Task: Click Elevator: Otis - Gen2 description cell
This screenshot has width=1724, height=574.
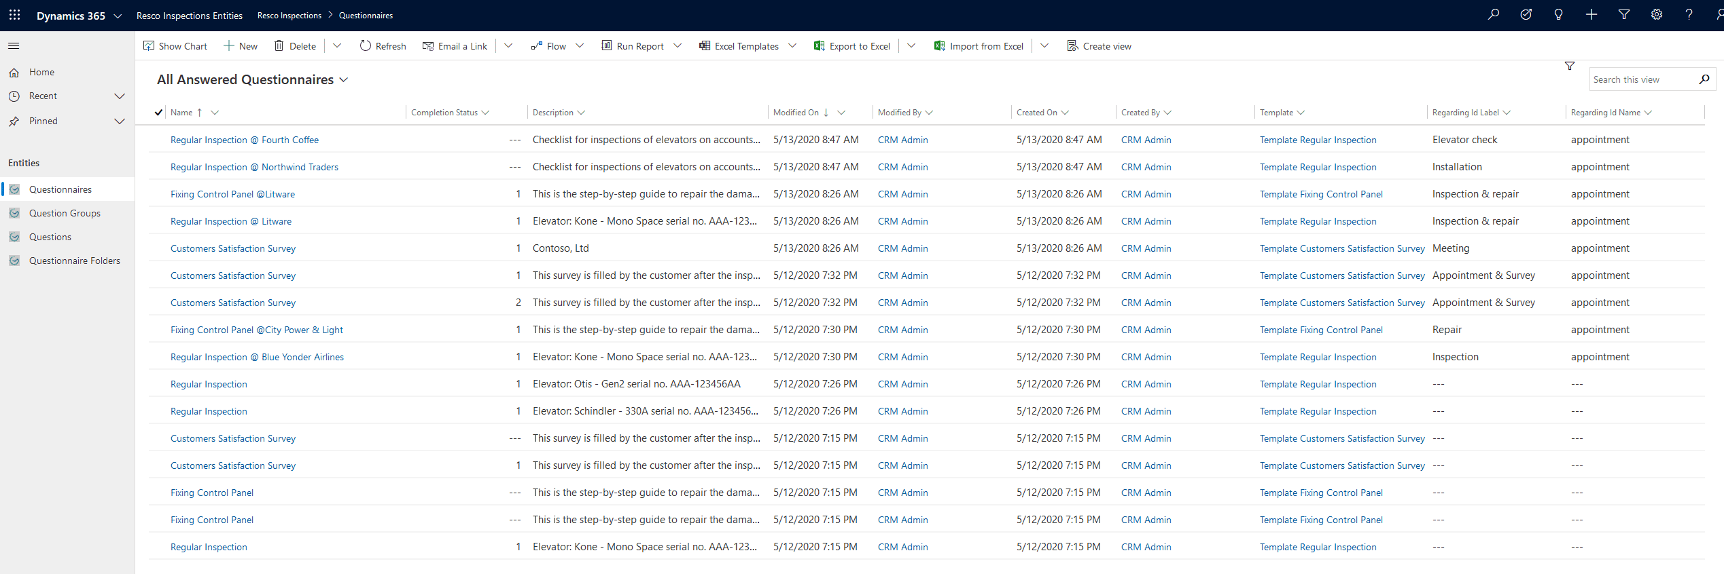Action: [636, 384]
